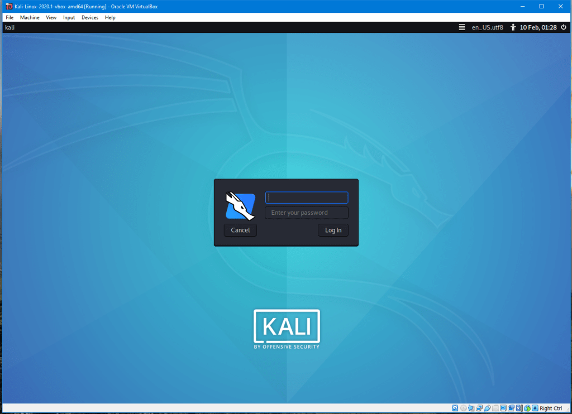This screenshot has width=572, height=414.
Task: Focus the username input field
Action: pyautogui.click(x=306, y=198)
